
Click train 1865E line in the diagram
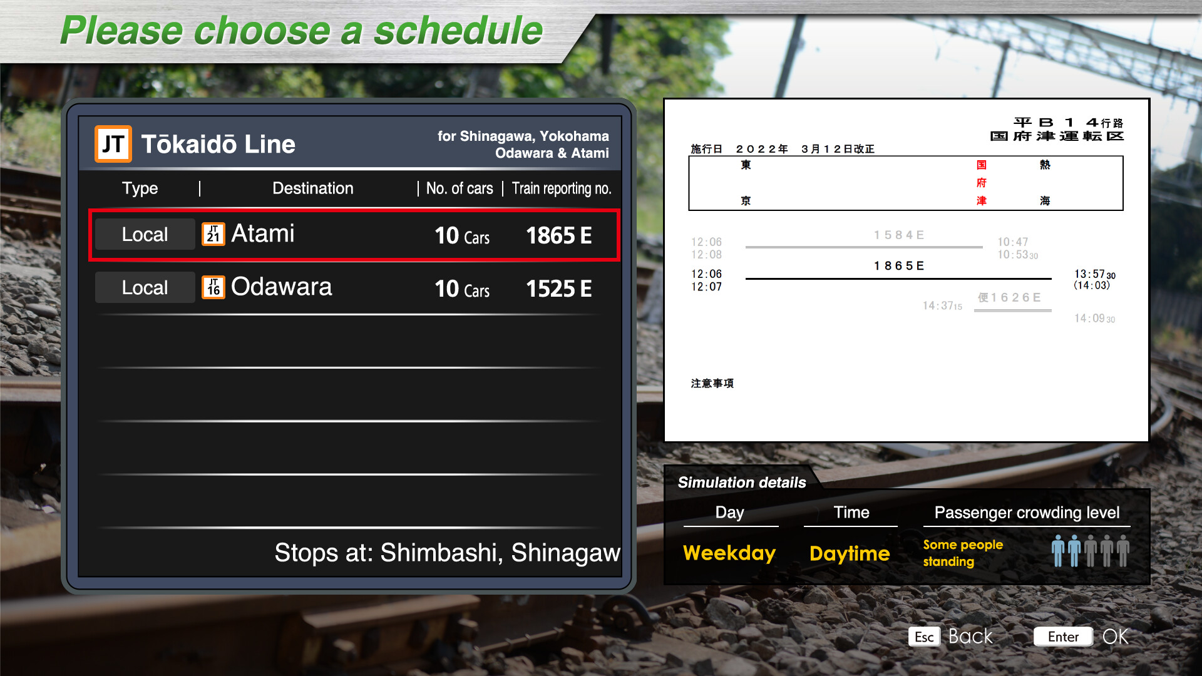(898, 277)
